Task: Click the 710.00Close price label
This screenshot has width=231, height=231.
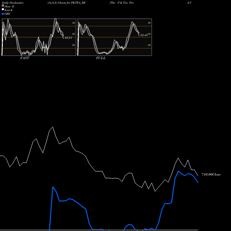Action: pos(211,174)
